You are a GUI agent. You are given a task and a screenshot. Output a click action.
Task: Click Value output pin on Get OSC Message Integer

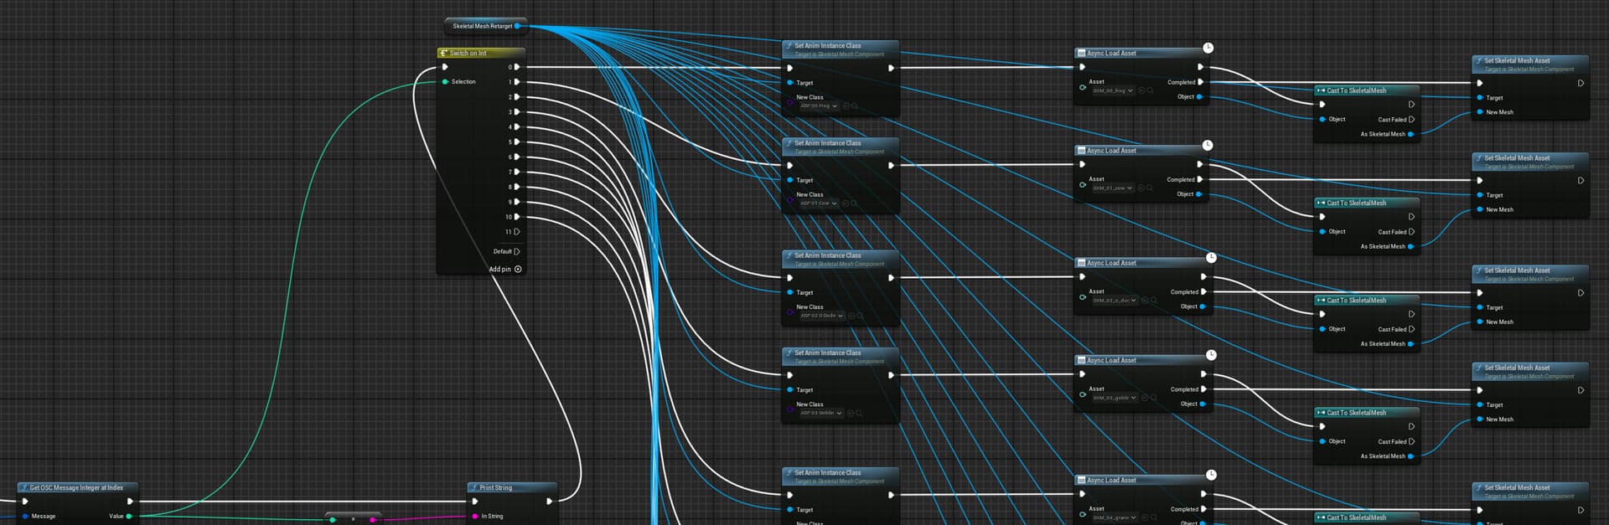pyautogui.click(x=129, y=517)
